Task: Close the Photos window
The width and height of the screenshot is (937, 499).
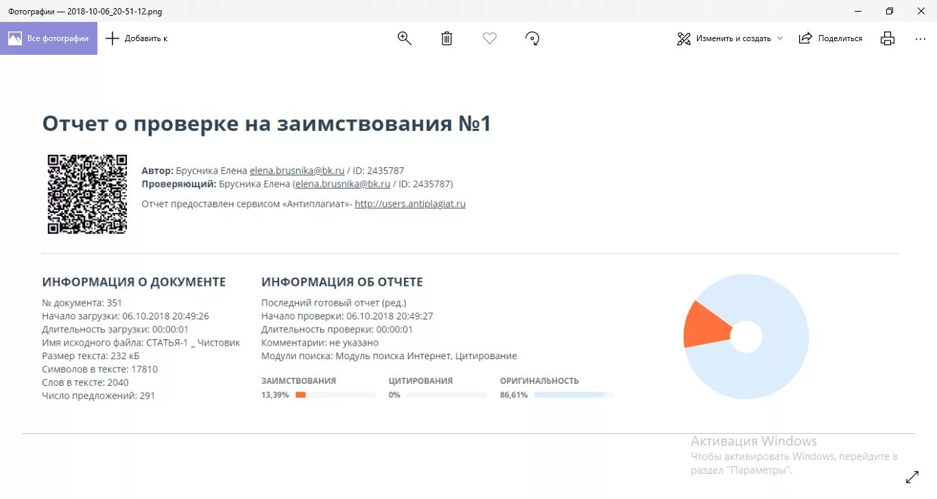Action: pos(921,11)
